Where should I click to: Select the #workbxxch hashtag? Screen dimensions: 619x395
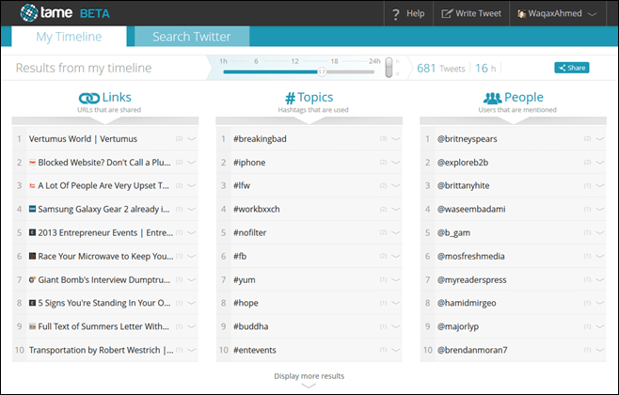[x=256, y=209]
